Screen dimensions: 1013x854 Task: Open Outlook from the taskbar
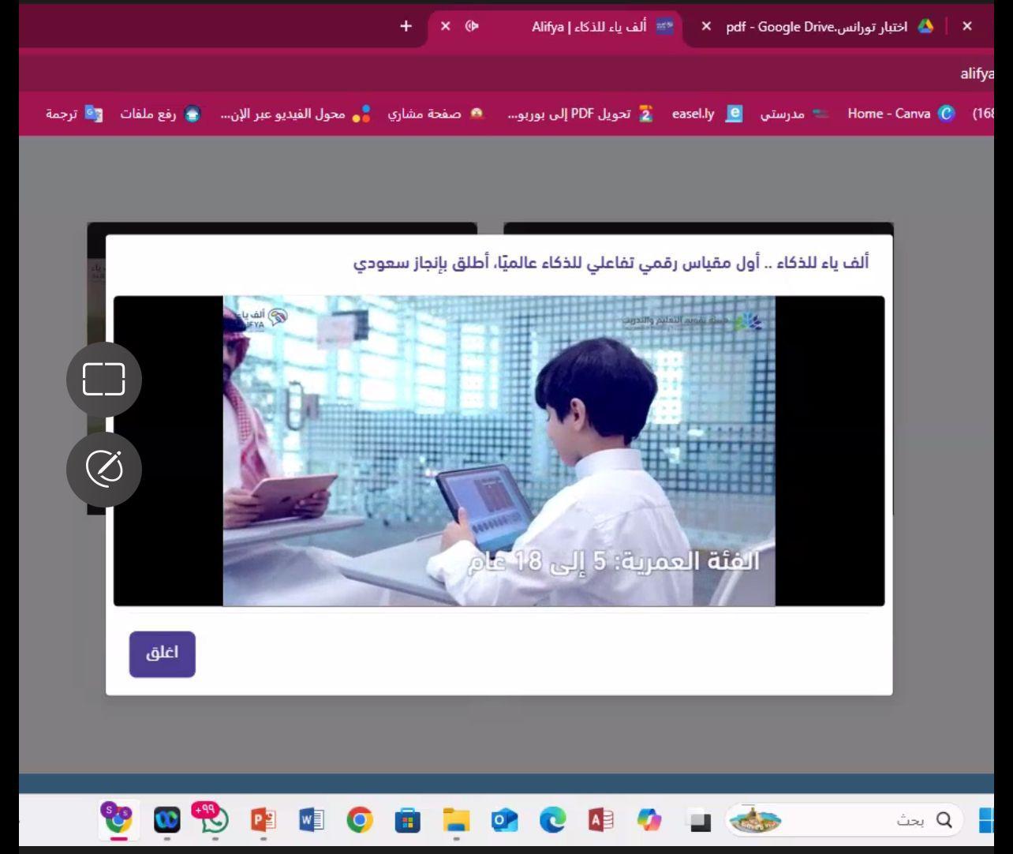click(504, 821)
